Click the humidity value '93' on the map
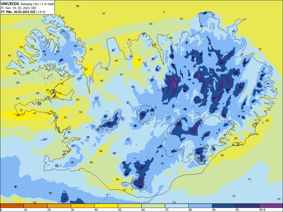The height and width of the screenshot is (212, 283). 62,60
